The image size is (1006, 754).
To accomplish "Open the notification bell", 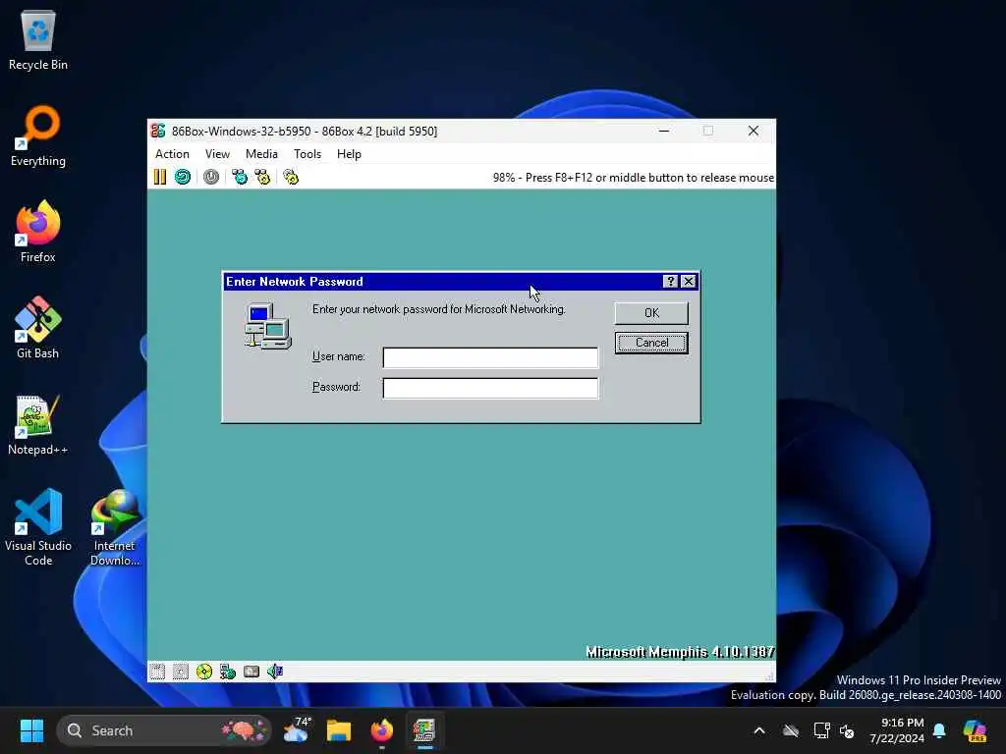I will point(939,730).
